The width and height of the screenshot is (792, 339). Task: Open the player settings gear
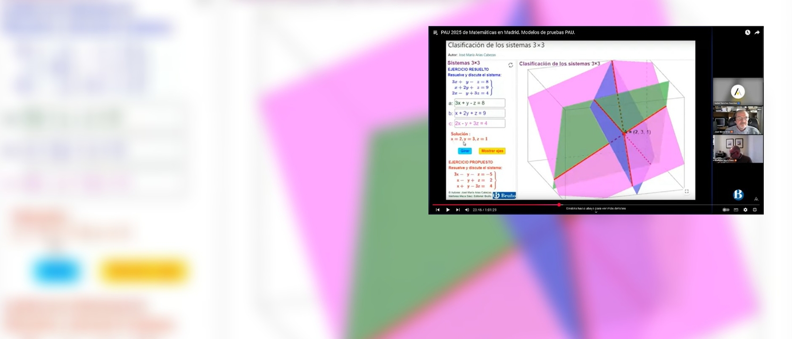coord(745,210)
